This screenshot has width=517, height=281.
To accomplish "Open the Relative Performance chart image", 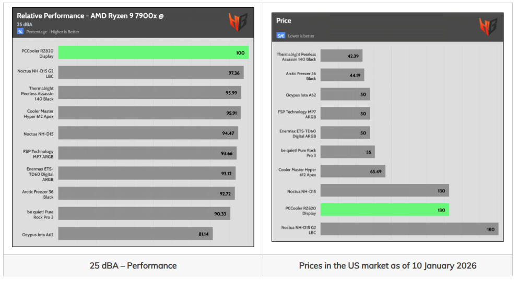I will pos(133,127).
